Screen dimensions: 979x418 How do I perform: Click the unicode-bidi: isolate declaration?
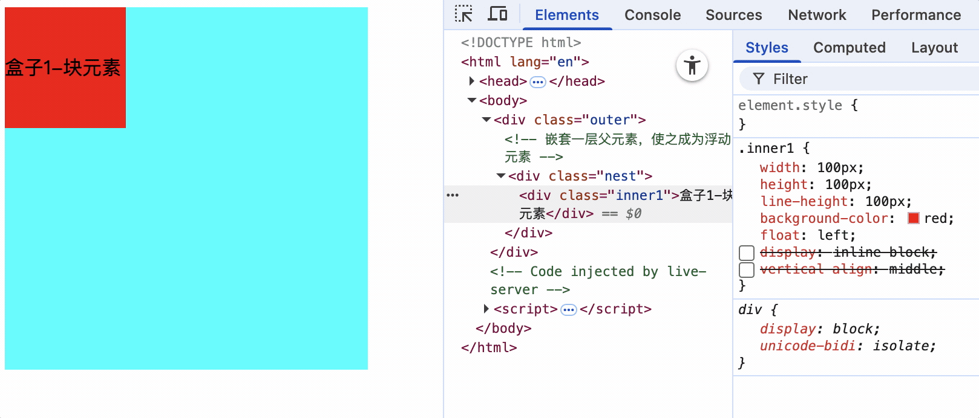[848, 346]
